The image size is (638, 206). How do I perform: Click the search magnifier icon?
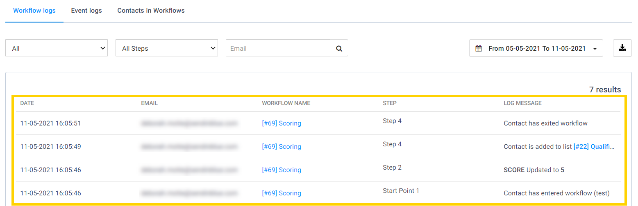click(x=339, y=48)
